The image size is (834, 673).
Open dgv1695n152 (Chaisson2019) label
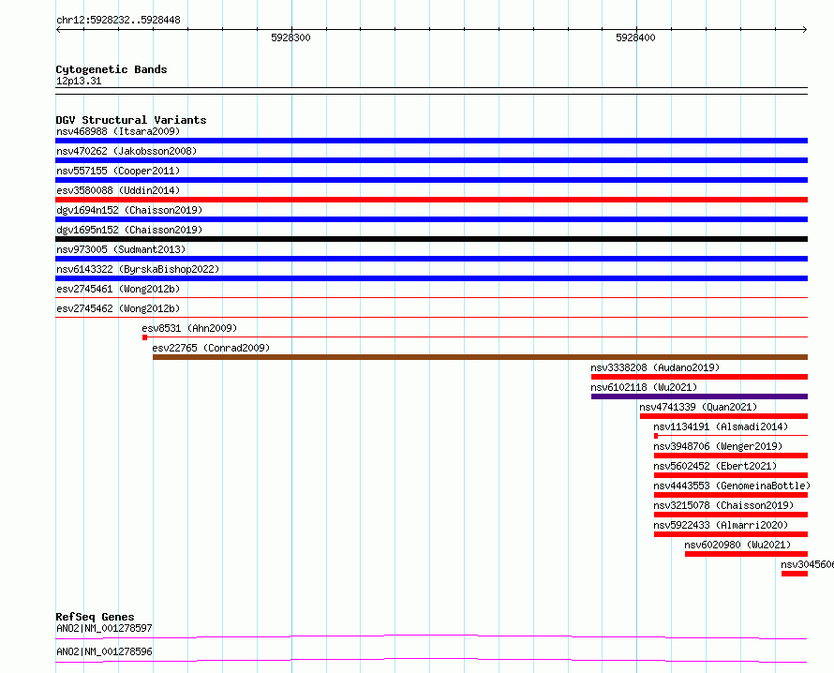pos(129,230)
